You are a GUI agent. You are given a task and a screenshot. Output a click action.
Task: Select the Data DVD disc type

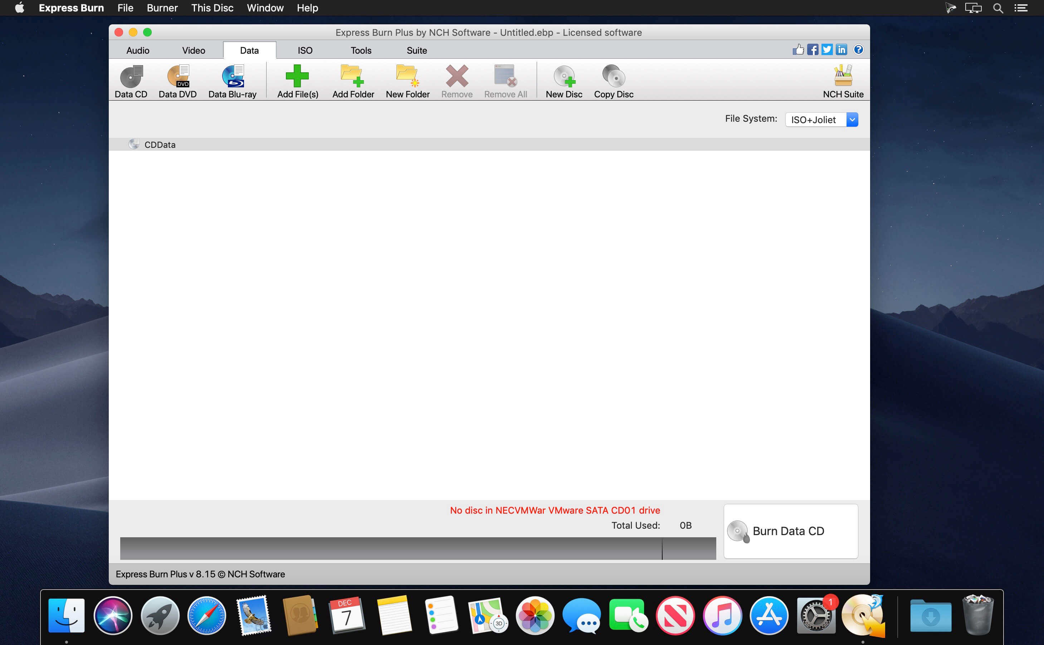point(177,82)
